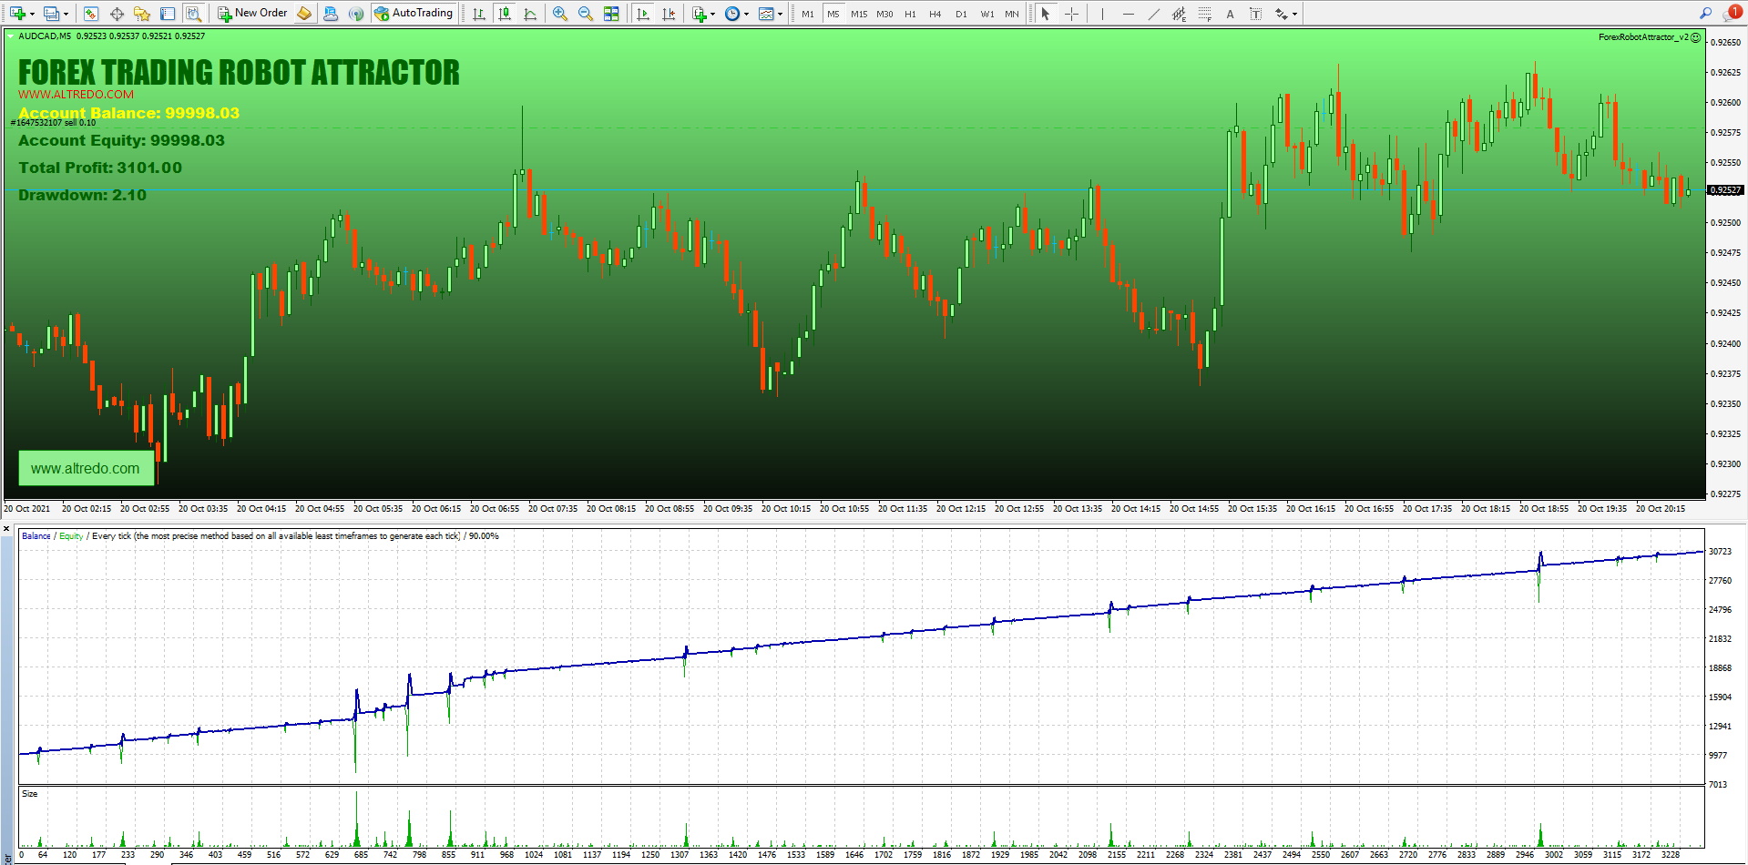Screen dimensions: 1748x865
Task: Click the New Chart icon
Action: [x=17, y=14]
